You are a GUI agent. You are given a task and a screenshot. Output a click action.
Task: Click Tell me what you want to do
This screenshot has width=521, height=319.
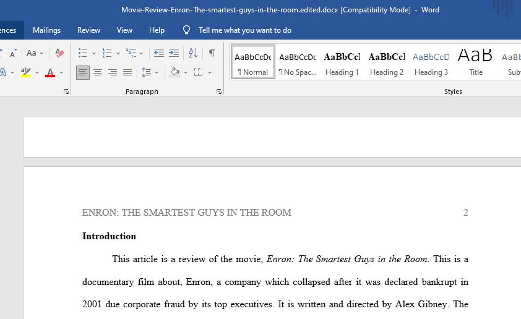[245, 30]
